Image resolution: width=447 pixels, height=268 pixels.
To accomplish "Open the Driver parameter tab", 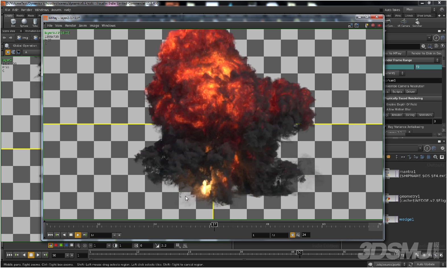I will (410, 92).
